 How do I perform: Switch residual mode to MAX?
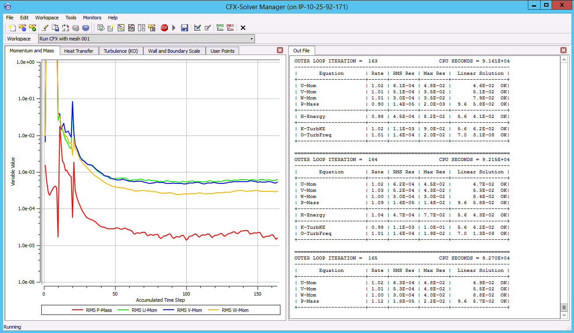click(x=230, y=28)
